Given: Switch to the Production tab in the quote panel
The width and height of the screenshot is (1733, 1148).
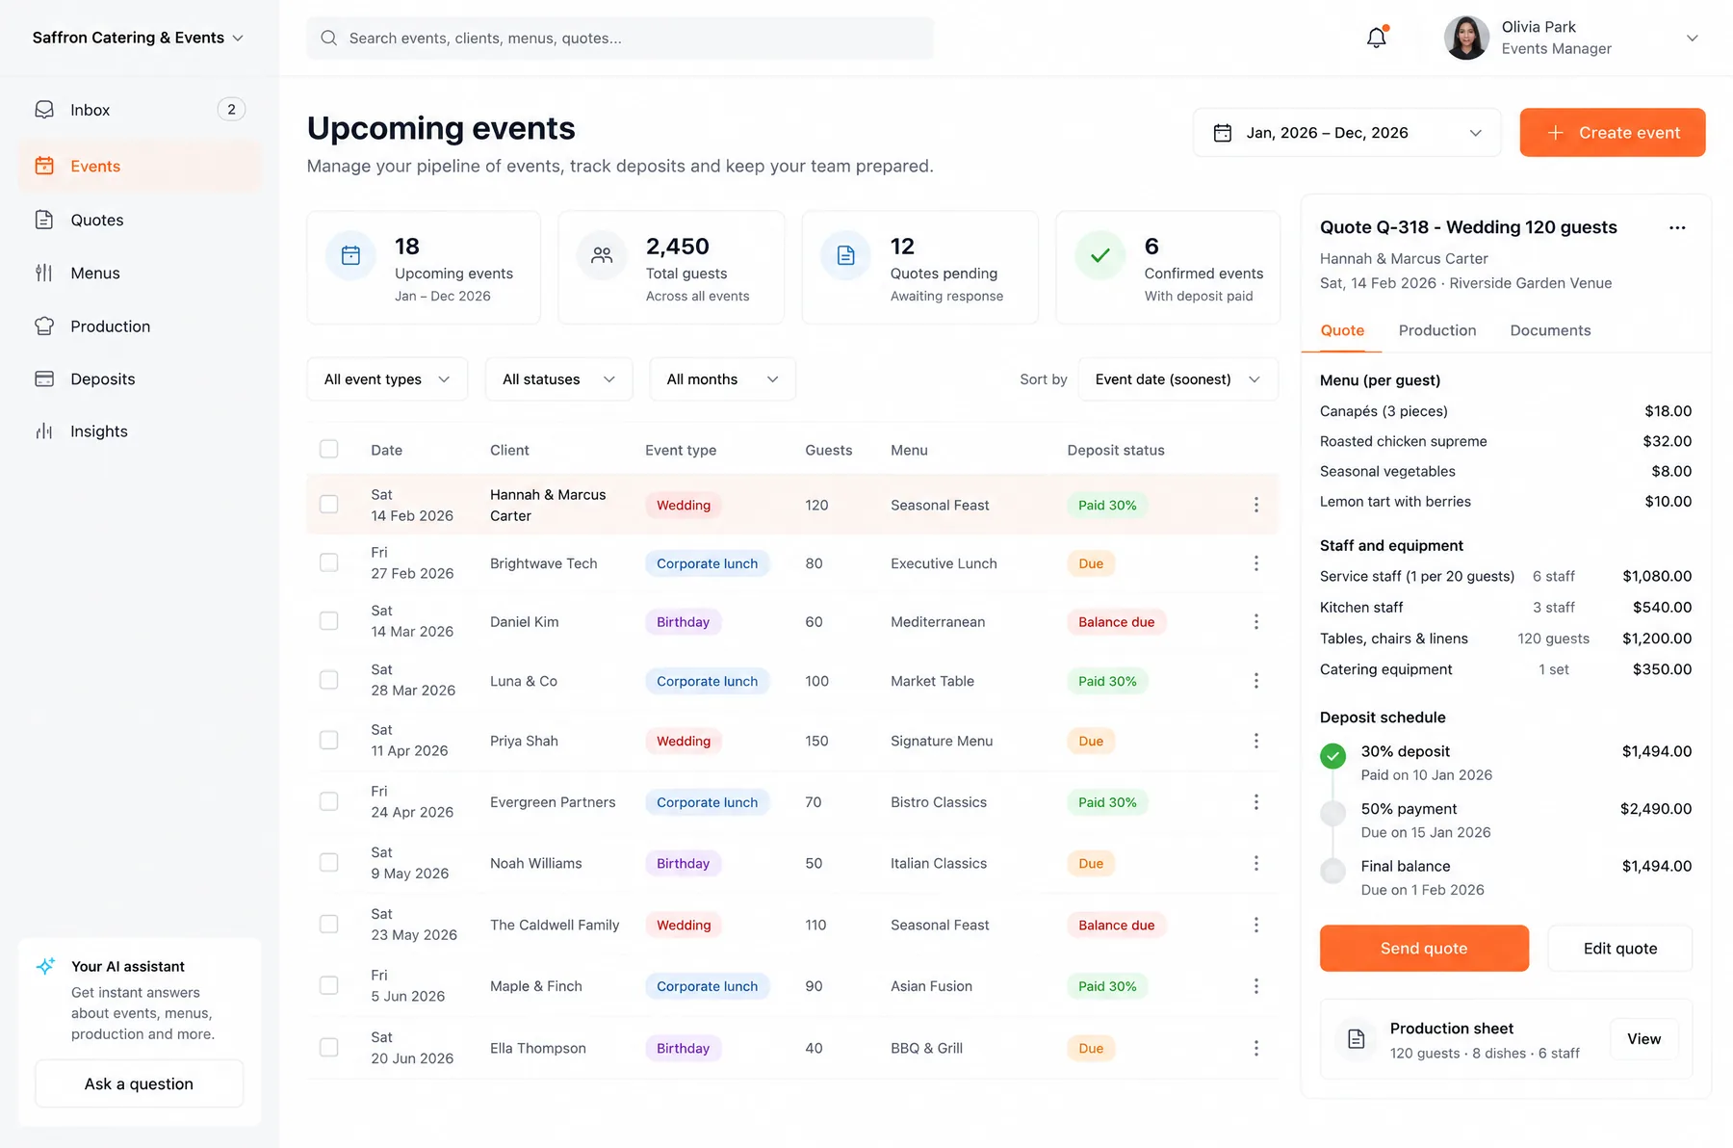Looking at the screenshot, I should (1436, 330).
